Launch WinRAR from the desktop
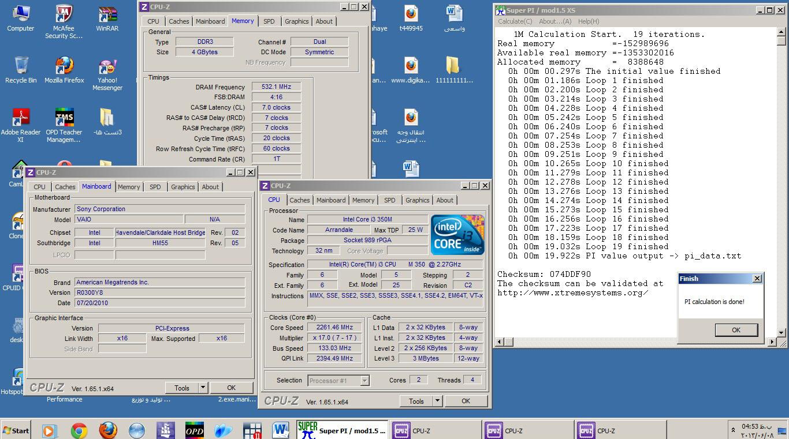Screen dimensions: 789x439 107,18
